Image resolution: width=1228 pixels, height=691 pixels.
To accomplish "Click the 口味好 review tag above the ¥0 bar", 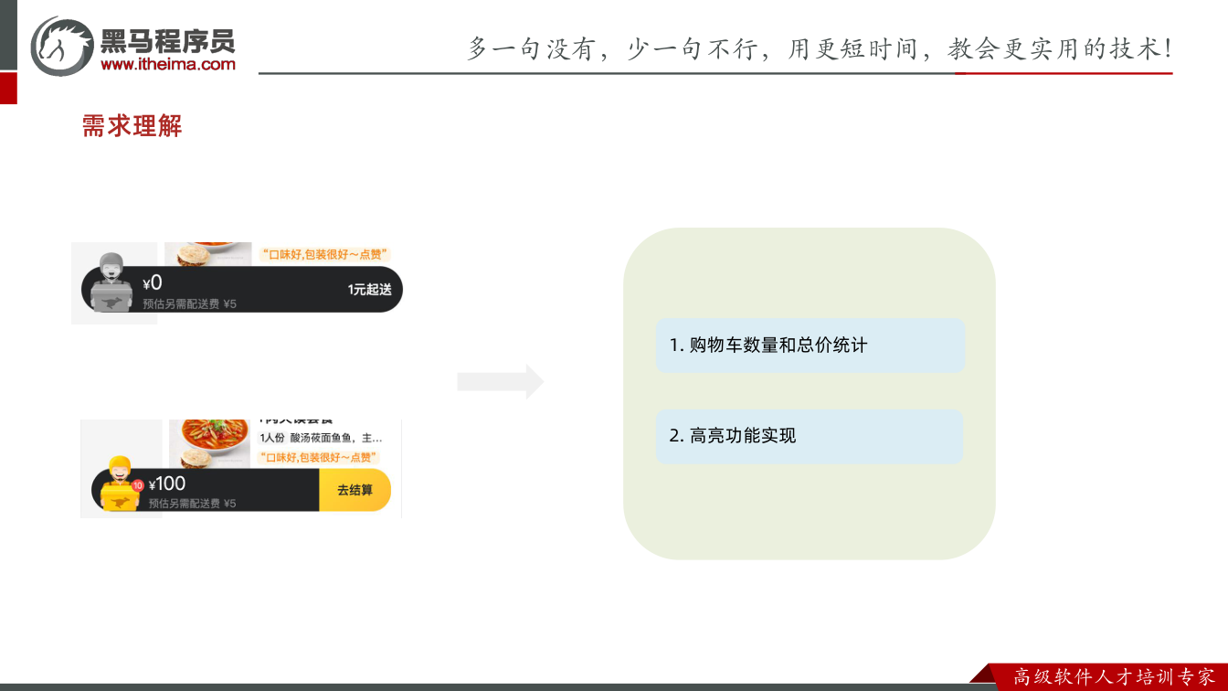I will (x=324, y=255).
